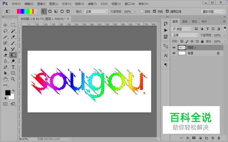Select the Dodge tool

13,61
